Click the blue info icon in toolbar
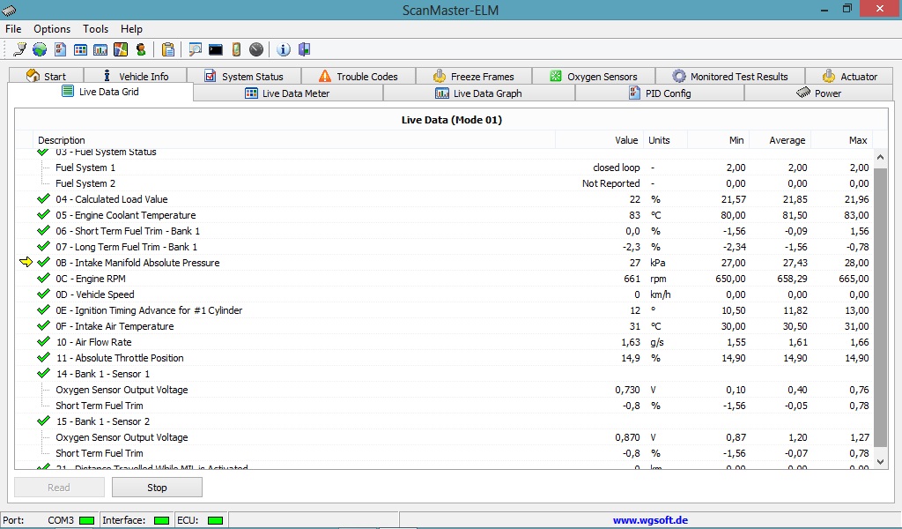 (283, 49)
